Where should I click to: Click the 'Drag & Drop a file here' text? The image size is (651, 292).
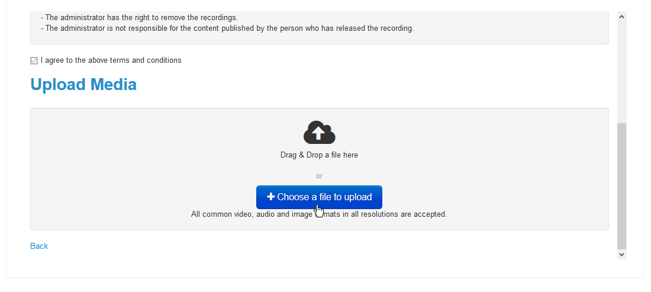[x=319, y=155]
